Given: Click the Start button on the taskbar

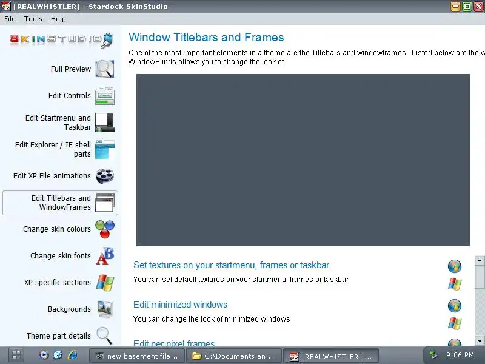Looking at the screenshot, I should pos(16,355).
